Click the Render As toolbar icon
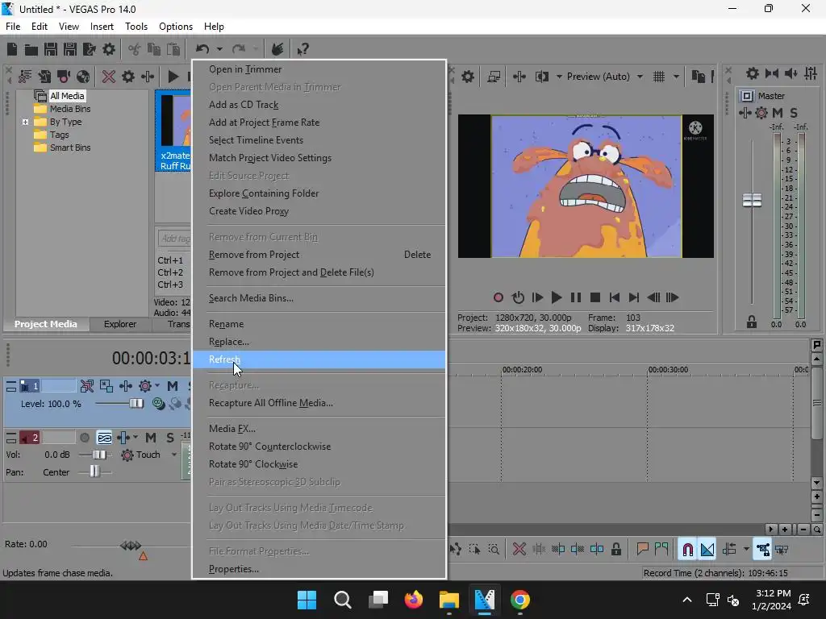Screen dimensions: 826x619 (89, 49)
